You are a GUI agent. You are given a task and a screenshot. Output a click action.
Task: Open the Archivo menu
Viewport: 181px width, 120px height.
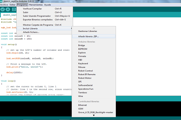pyautogui.click(x=4, y=5)
